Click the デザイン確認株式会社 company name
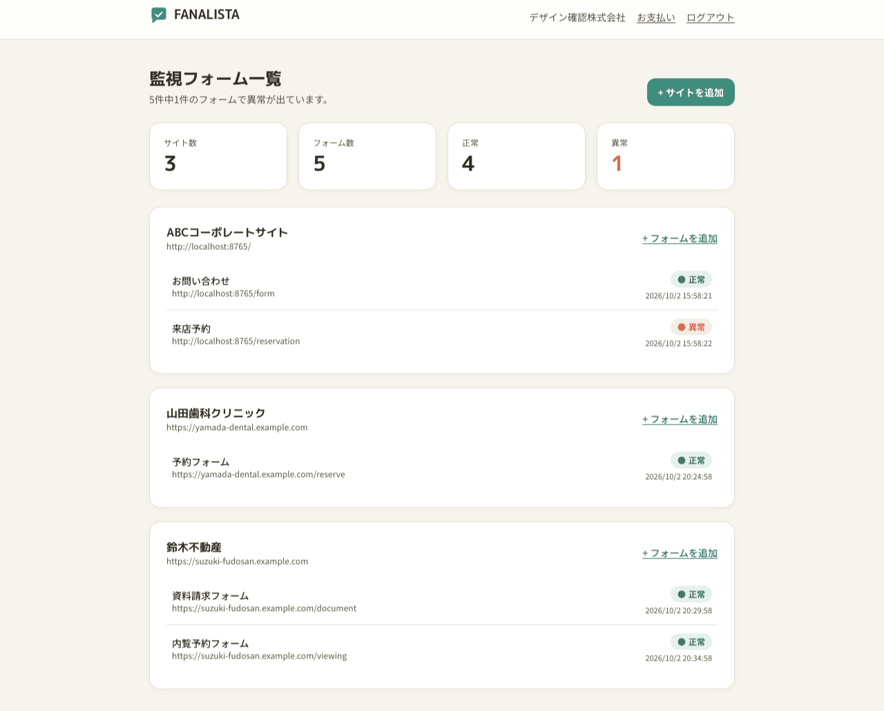884x711 pixels. click(x=577, y=17)
